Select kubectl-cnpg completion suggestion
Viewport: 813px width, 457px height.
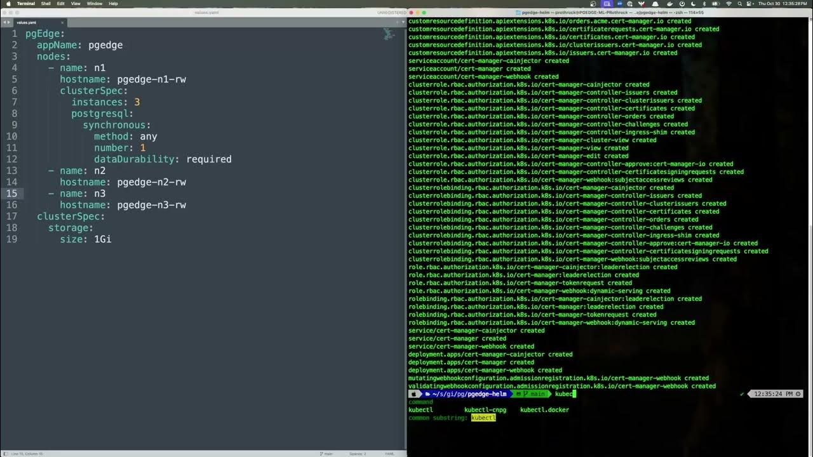point(485,410)
